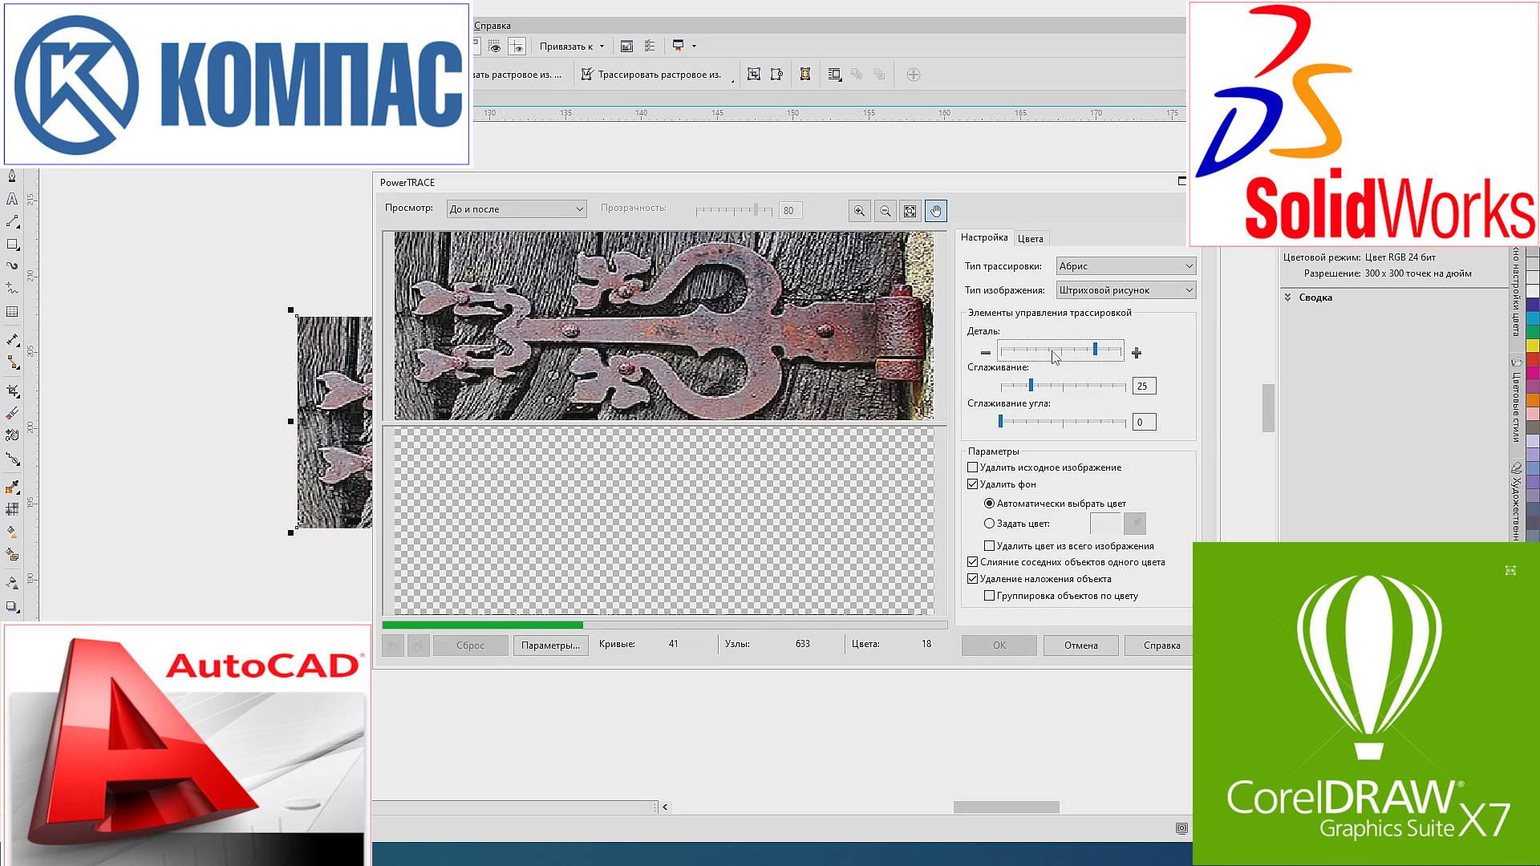Click the Сброс button
The height and width of the screenshot is (866, 1540).
tap(470, 645)
